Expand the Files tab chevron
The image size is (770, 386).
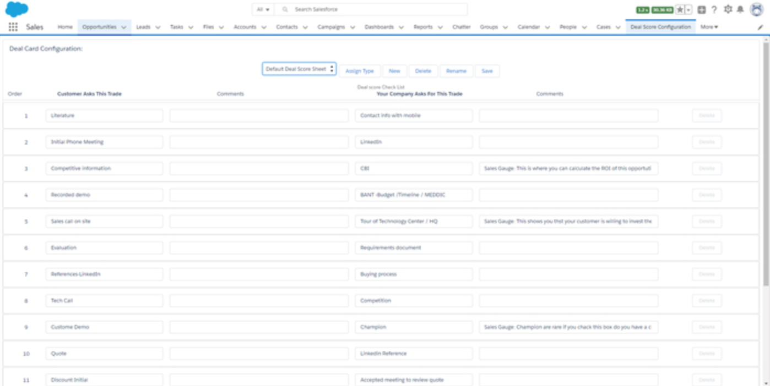(221, 27)
